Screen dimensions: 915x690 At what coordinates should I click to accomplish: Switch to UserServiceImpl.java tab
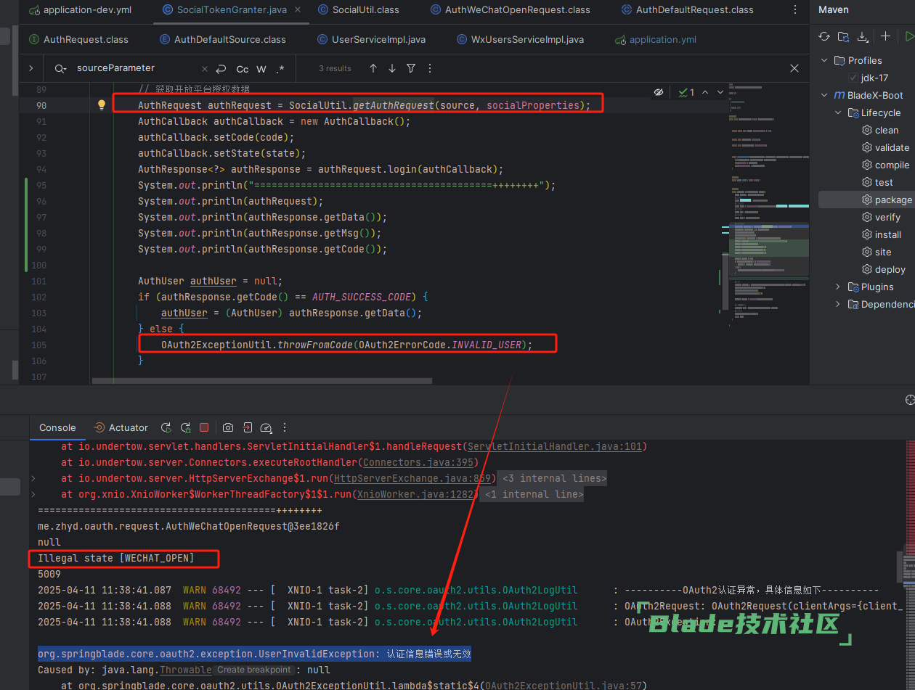(370, 39)
